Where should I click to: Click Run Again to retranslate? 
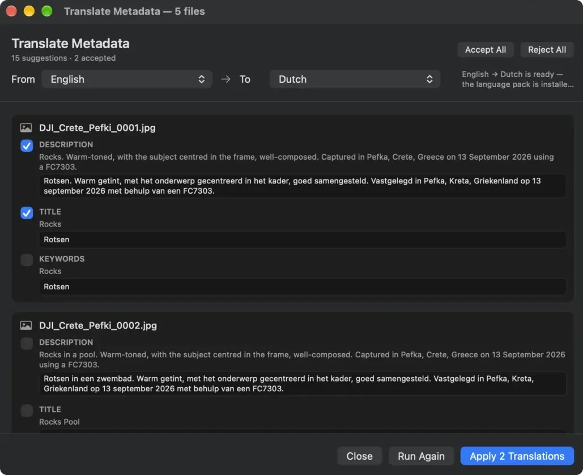(x=421, y=456)
